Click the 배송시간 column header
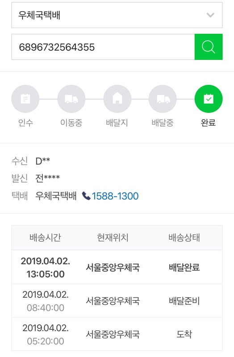Viewport: 234px width, 357px height. coord(46,237)
